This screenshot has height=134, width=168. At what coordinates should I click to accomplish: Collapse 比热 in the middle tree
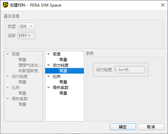(48, 76)
